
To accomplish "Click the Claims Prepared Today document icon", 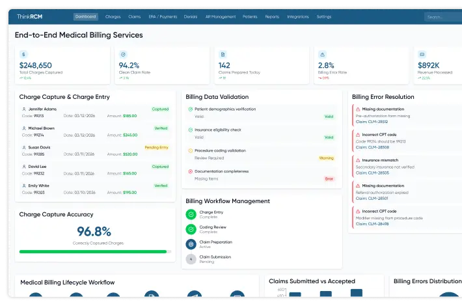I will tap(223, 54).
